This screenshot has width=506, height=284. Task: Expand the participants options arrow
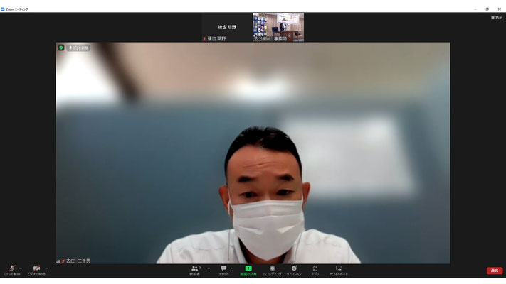pyautogui.click(x=209, y=268)
